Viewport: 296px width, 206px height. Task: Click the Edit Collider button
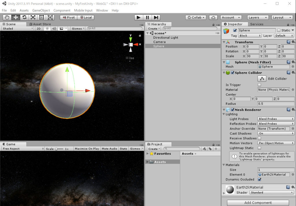pos(262,79)
